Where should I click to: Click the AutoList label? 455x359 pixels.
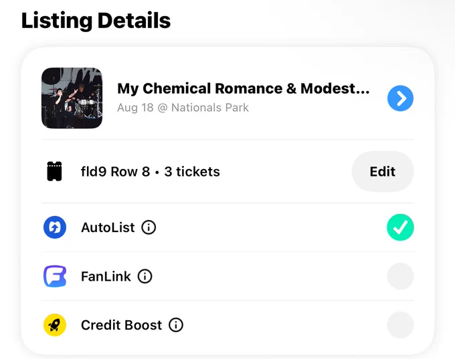coord(108,227)
